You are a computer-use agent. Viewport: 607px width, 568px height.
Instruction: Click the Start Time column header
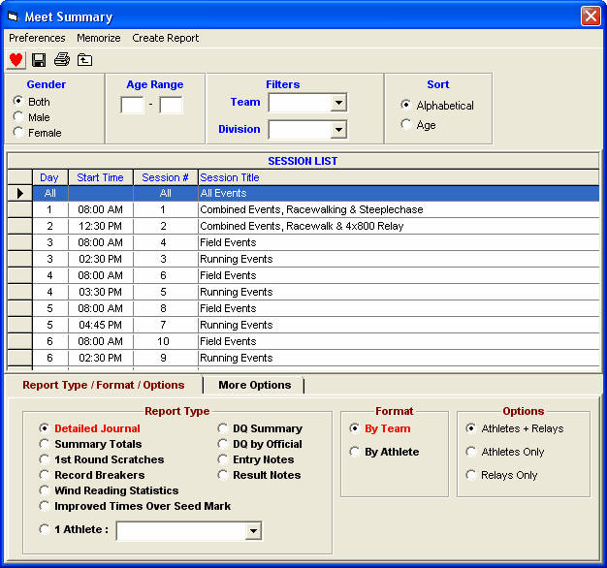point(101,177)
